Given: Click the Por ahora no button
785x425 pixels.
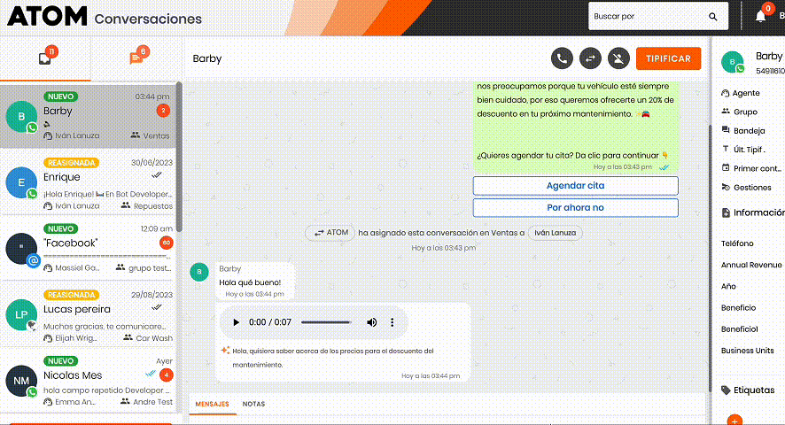Looking at the screenshot, I should [575, 208].
